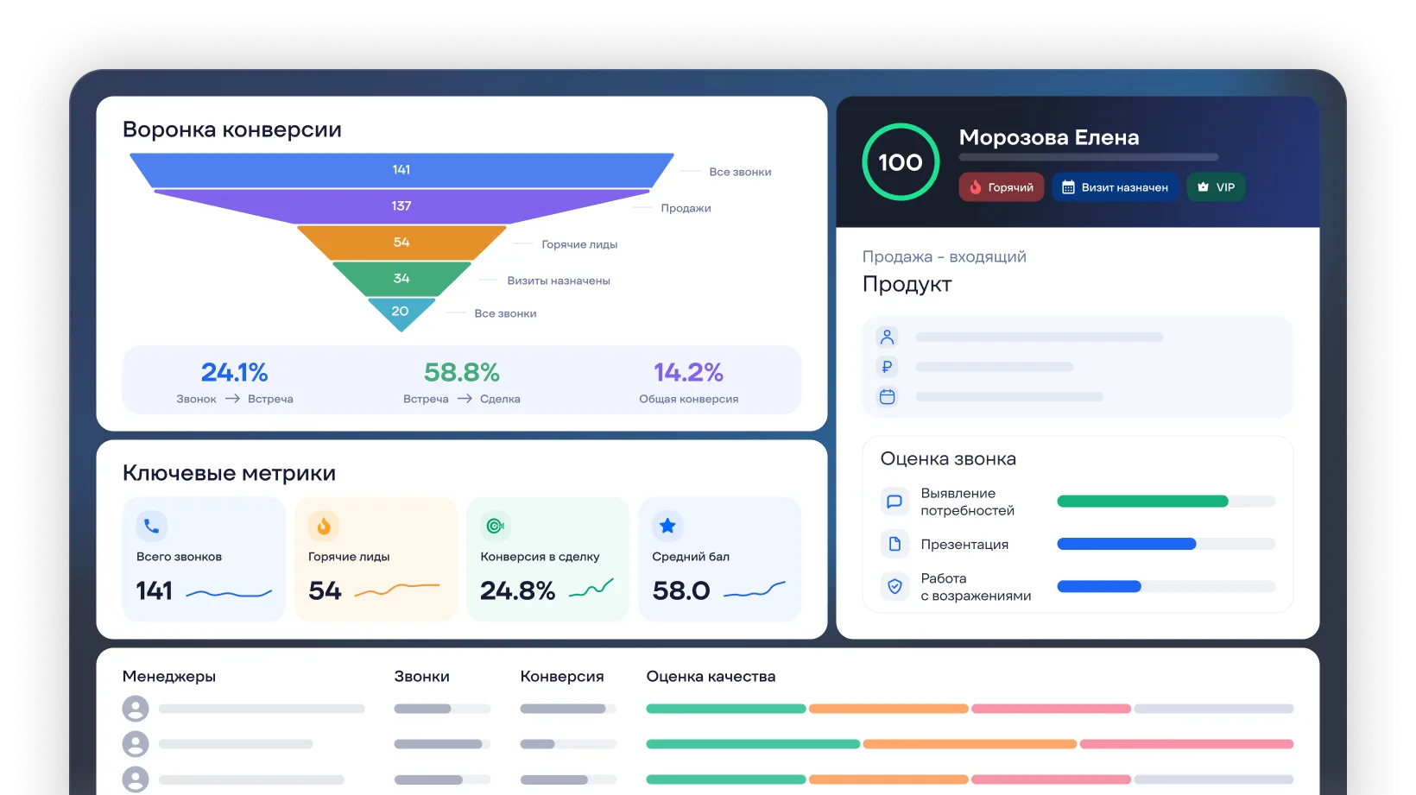
Task: Click the 14.2% Общая конверсия value
Action: [688, 372]
